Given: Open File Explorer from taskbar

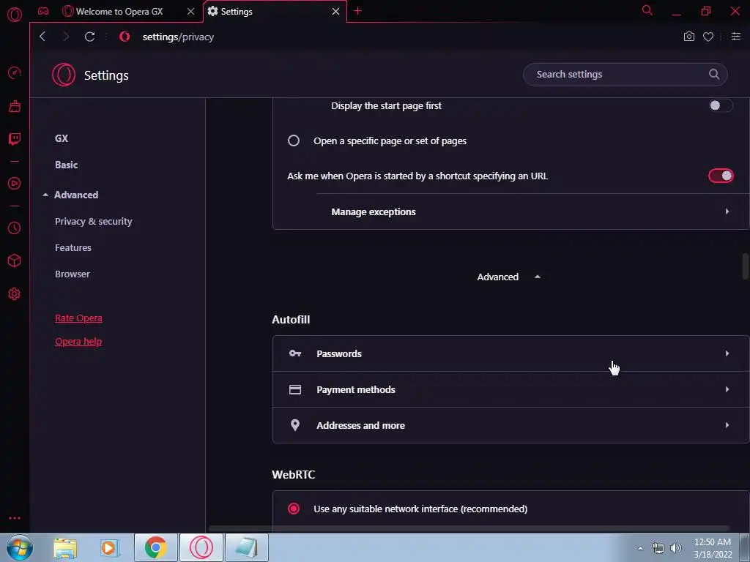Looking at the screenshot, I should 65,547.
